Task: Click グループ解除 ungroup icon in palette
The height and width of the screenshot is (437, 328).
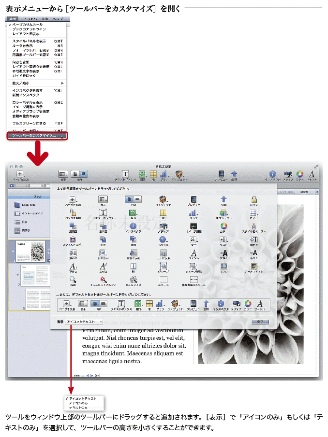Action: (x=194, y=266)
